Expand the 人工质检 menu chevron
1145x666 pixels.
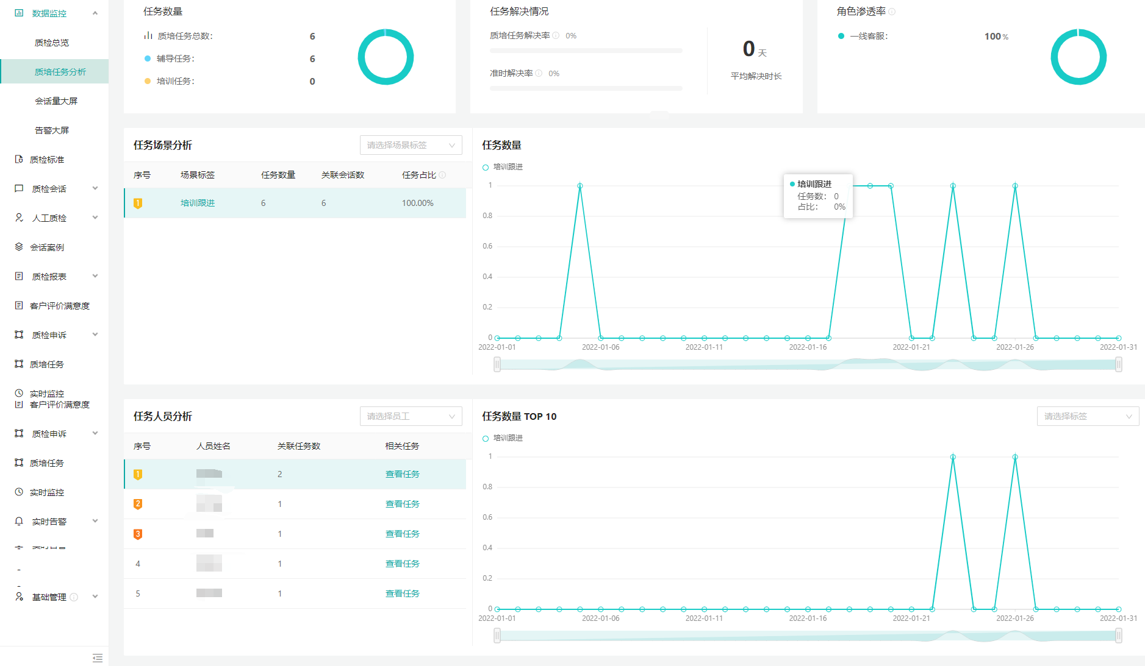tap(95, 218)
